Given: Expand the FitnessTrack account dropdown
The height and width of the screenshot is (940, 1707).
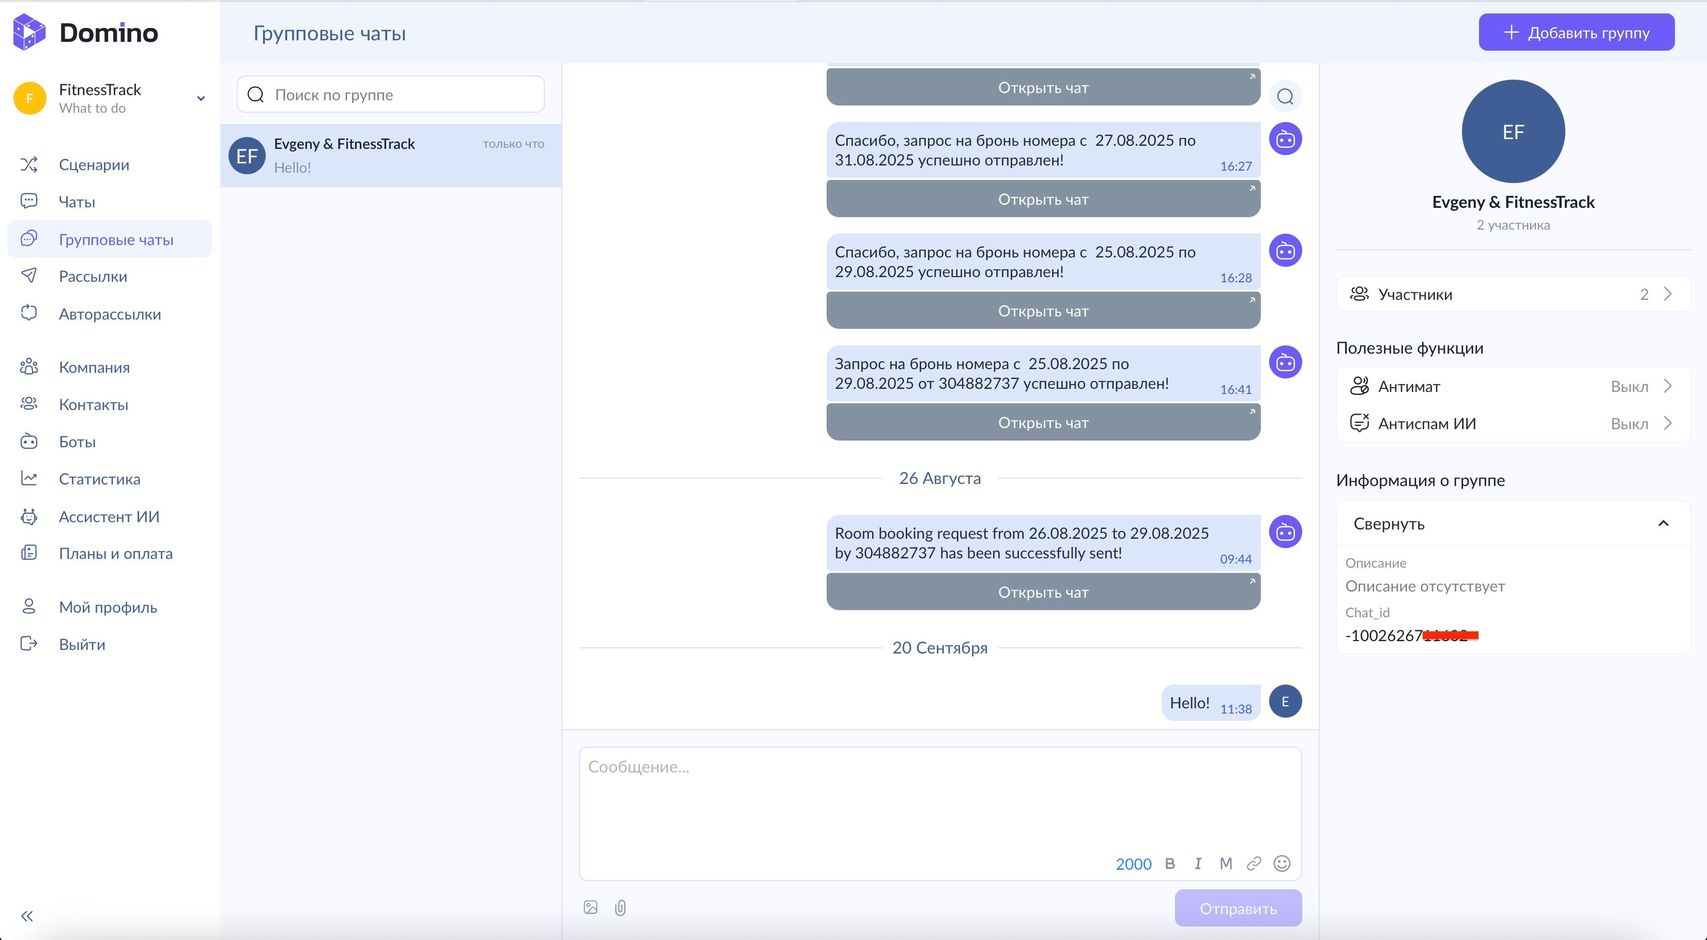Looking at the screenshot, I should coord(201,99).
